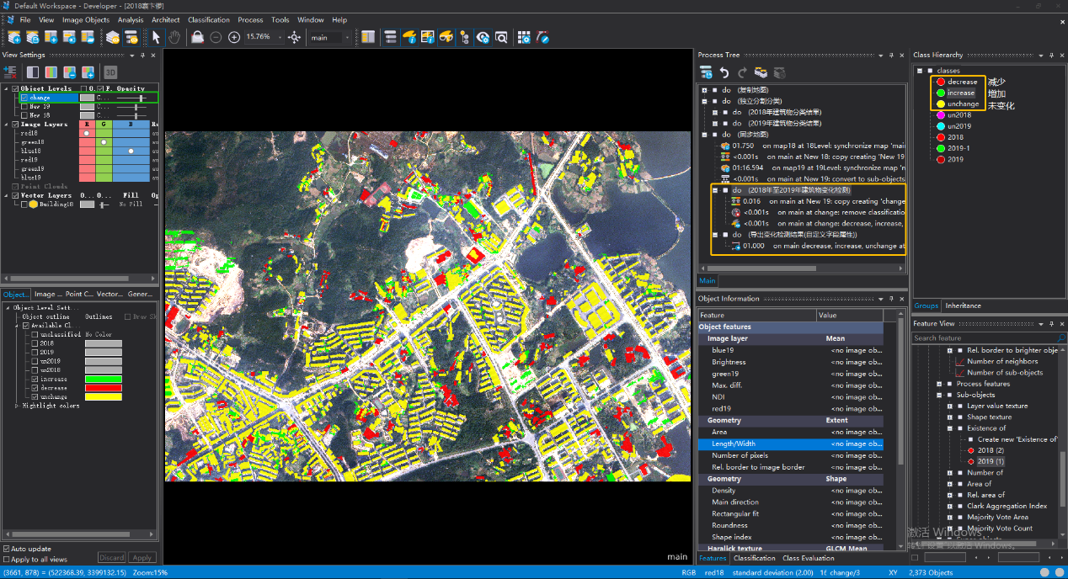Image resolution: width=1068 pixels, height=579 pixels.
Task: Open the Classification menu
Action: (x=209, y=19)
